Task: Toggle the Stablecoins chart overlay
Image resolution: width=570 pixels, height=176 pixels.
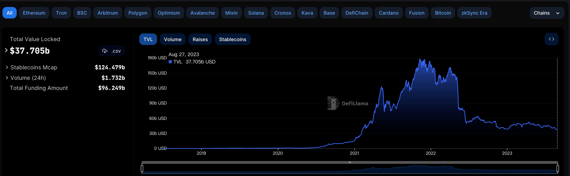Action: pyautogui.click(x=233, y=39)
